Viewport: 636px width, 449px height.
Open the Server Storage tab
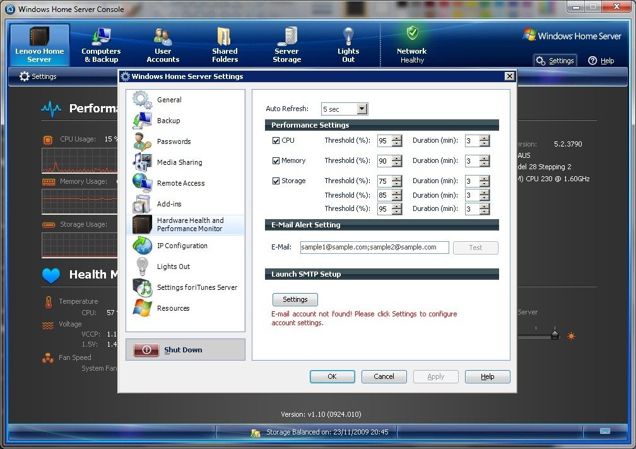(286, 45)
